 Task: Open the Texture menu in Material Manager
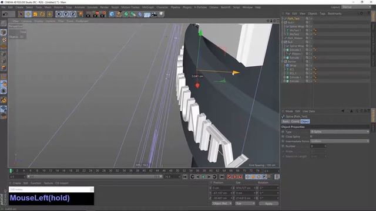48,183
